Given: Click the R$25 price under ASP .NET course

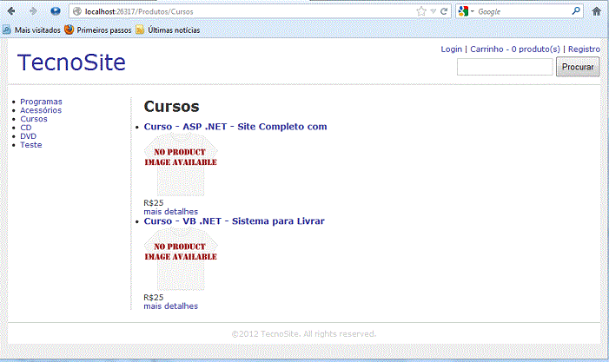Looking at the screenshot, I should tap(154, 203).
